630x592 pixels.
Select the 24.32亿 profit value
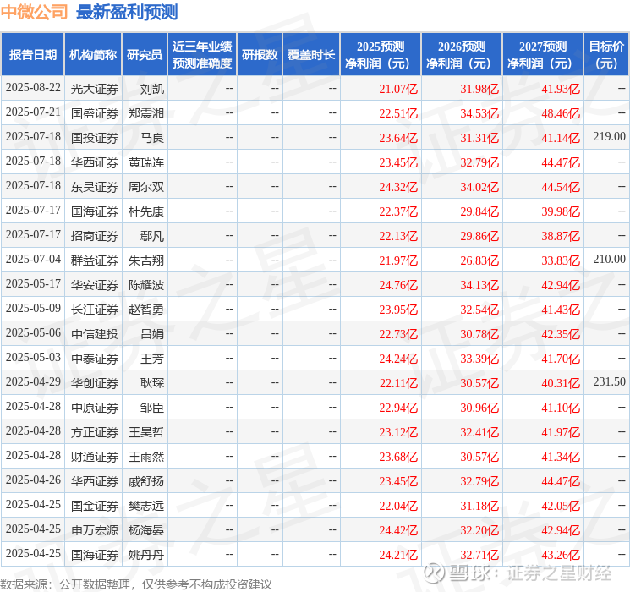[398, 187]
